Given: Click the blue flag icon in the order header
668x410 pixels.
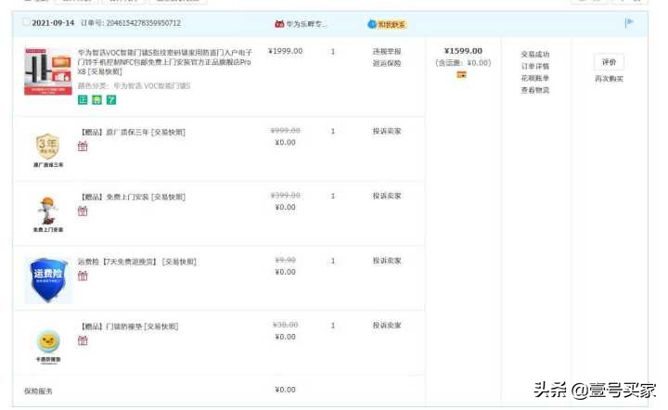Looking at the screenshot, I should (x=629, y=22).
